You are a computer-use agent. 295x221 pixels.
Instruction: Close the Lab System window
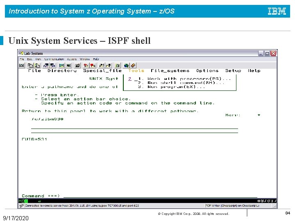pyautogui.click(x=273, y=53)
